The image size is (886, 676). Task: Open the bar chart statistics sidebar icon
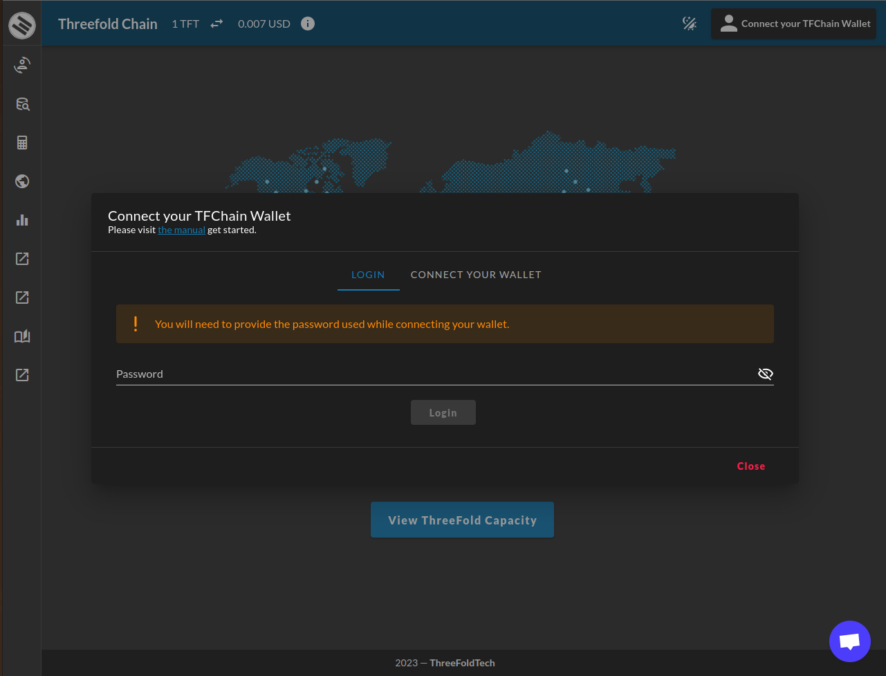22,220
